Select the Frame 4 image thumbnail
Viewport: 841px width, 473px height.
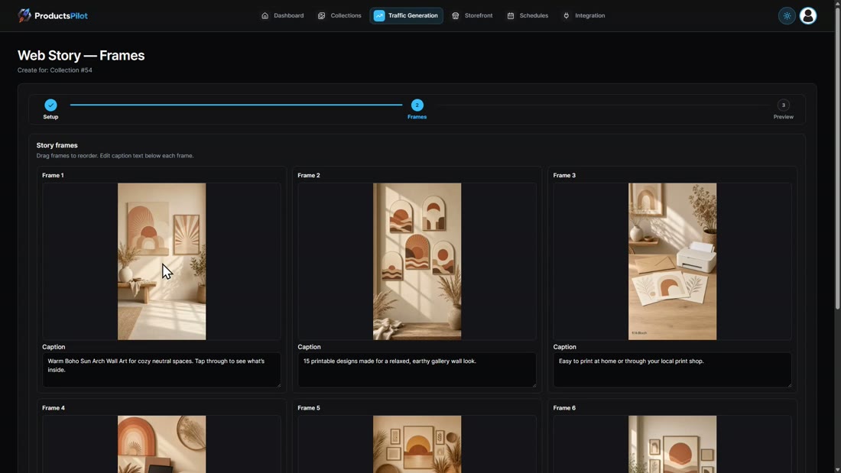161,444
